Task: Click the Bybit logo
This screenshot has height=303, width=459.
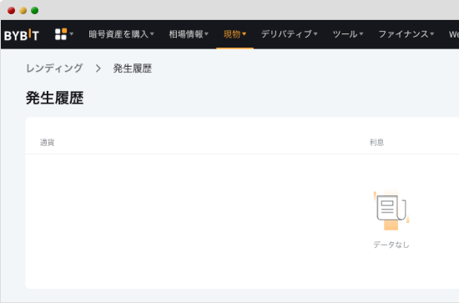Action: (22, 34)
